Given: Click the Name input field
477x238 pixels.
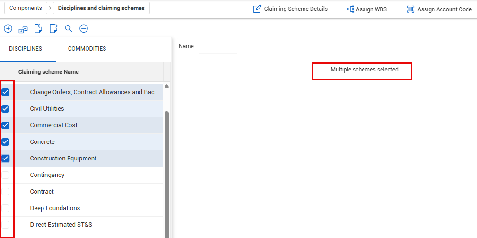Looking at the screenshot, I should click(x=218, y=46).
